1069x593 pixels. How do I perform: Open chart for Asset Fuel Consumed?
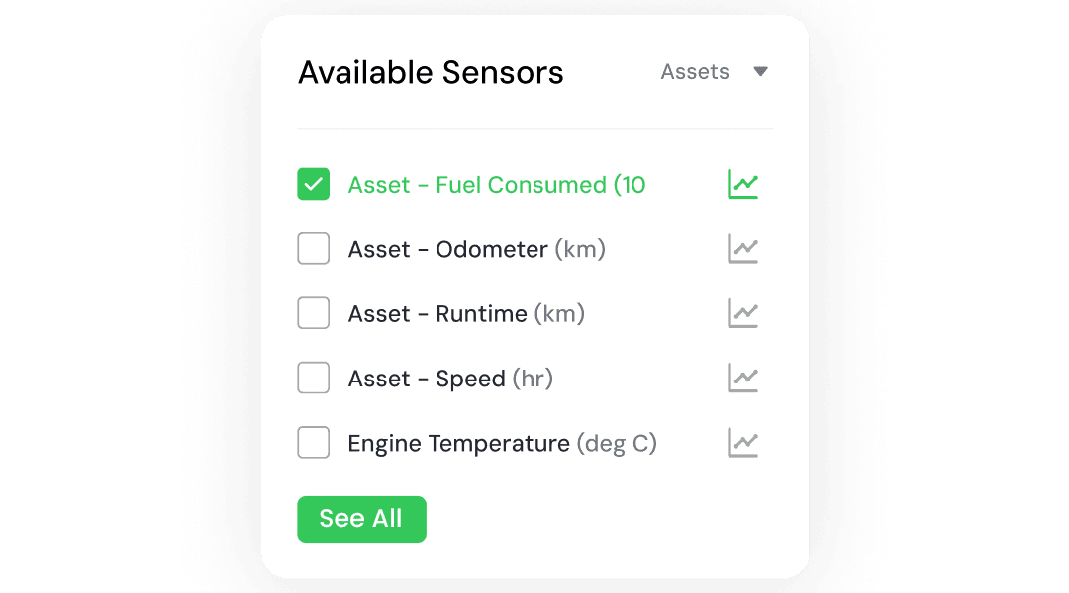point(742,184)
